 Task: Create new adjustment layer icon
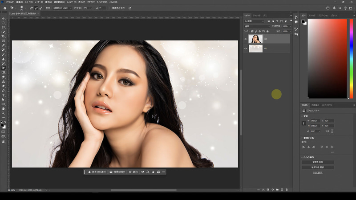click(x=273, y=190)
